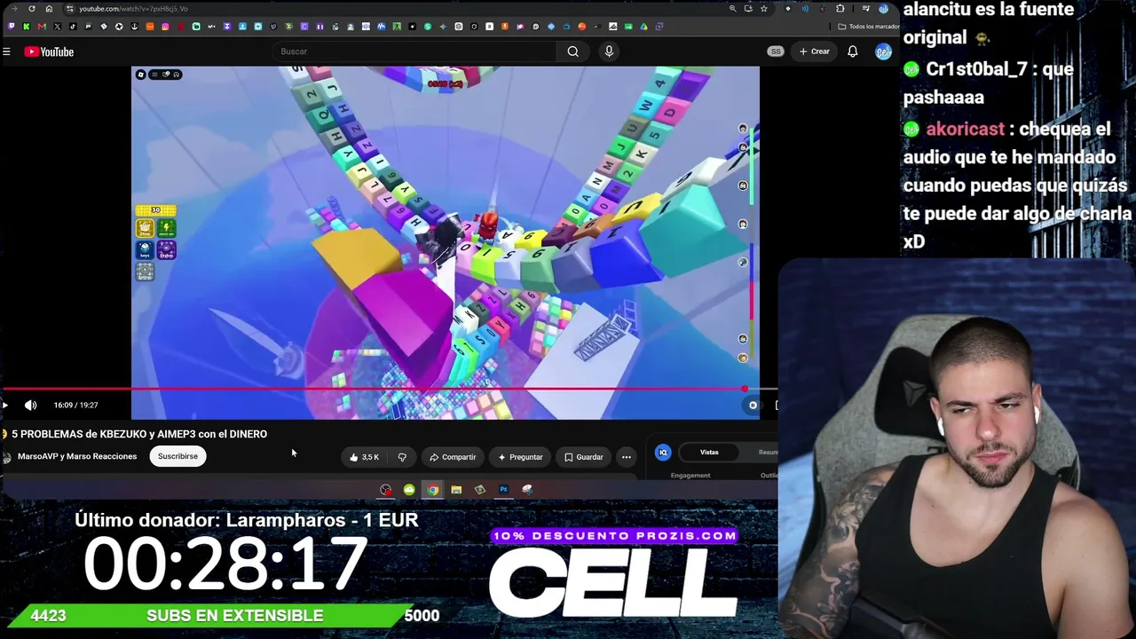Click the Preguntar button
This screenshot has height=639, width=1136.
coord(520,457)
